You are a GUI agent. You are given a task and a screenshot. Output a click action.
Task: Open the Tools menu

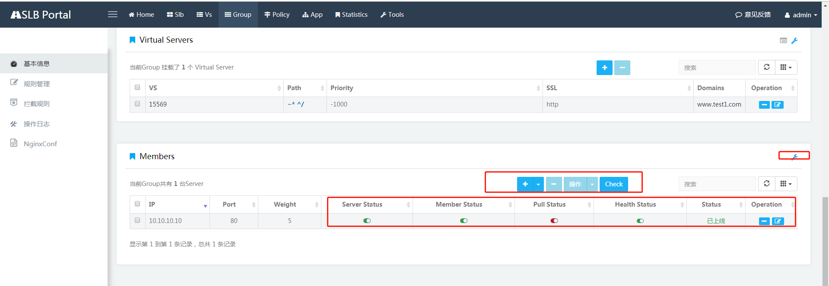click(x=392, y=15)
